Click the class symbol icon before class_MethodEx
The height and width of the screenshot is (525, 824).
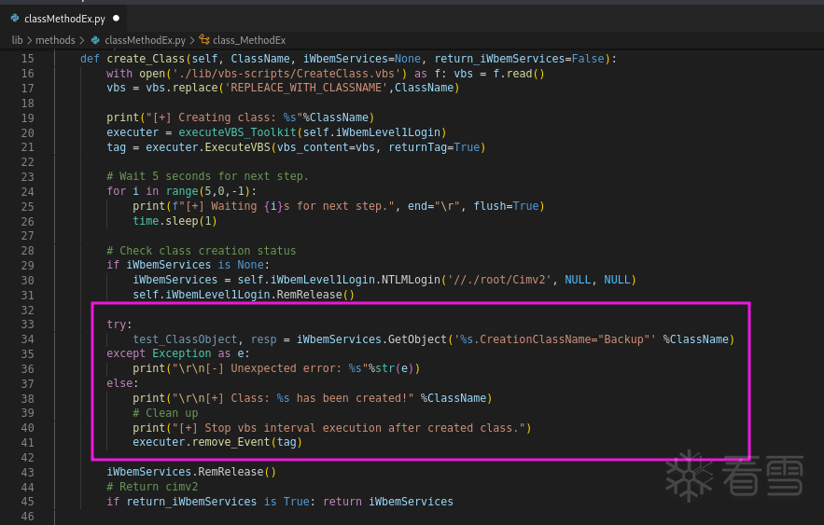point(203,40)
